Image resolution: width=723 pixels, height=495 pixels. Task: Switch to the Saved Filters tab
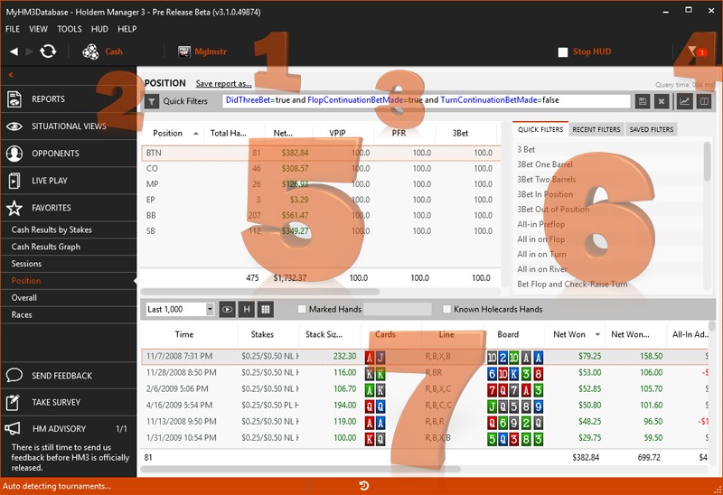tap(652, 129)
